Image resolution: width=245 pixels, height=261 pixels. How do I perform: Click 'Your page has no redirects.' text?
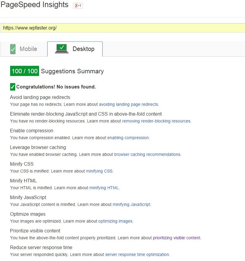point(36,104)
